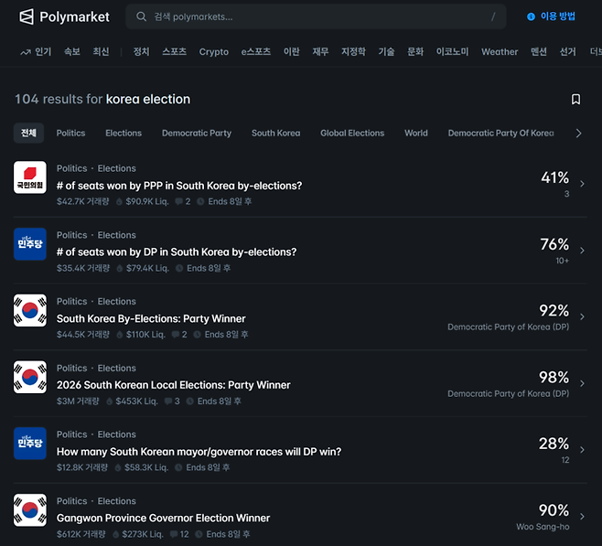Click the magnifier icon in search bar
The height and width of the screenshot is (546, 602).
click(141, 16)
